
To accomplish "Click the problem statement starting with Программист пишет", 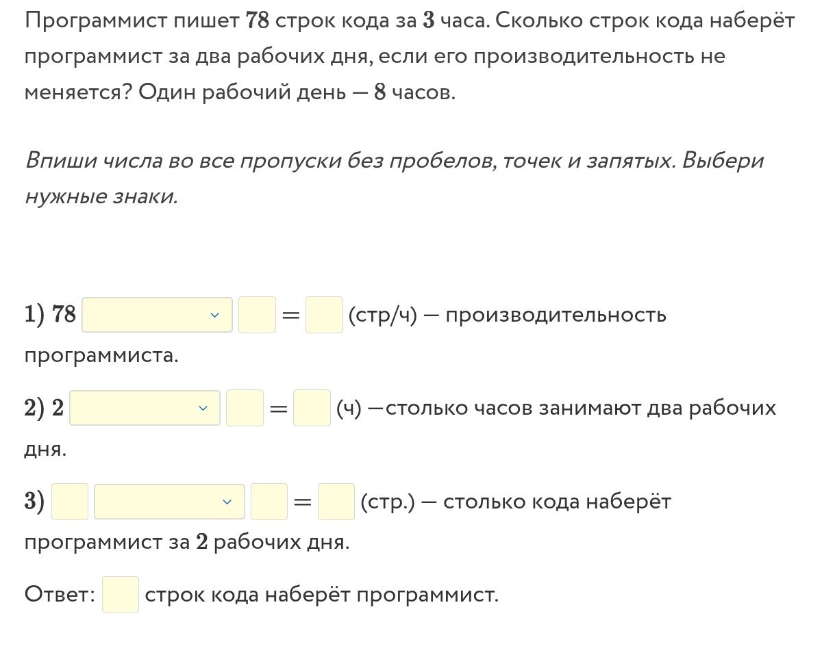I will (410, 56).
